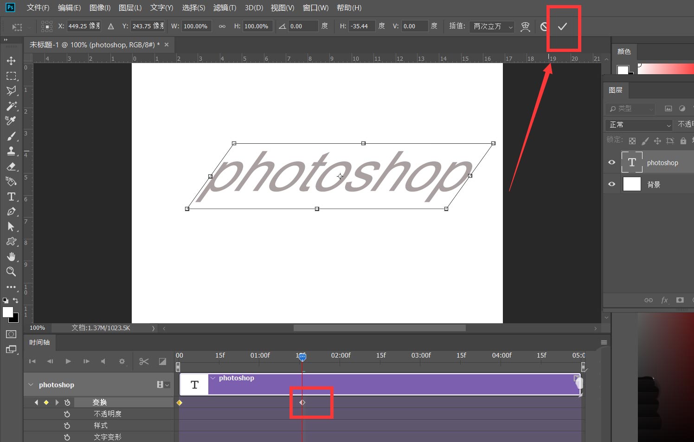Select the Custom Shape tool
The height and width of the screenshot is (442, 694).
(x=11, y=242)
